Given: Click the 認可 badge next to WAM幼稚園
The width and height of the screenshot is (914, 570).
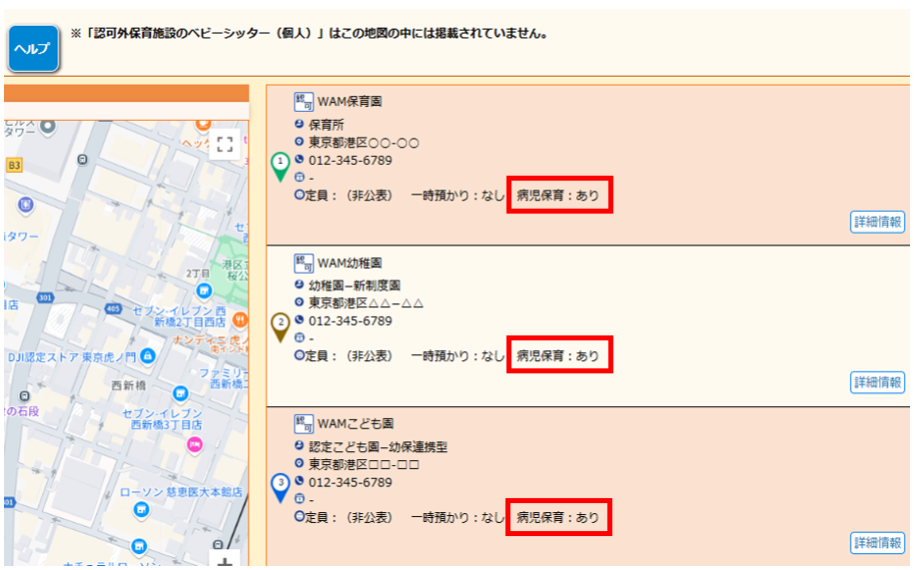Looking at the screenshot, I should pyautogui.click(x=304, y=264).
